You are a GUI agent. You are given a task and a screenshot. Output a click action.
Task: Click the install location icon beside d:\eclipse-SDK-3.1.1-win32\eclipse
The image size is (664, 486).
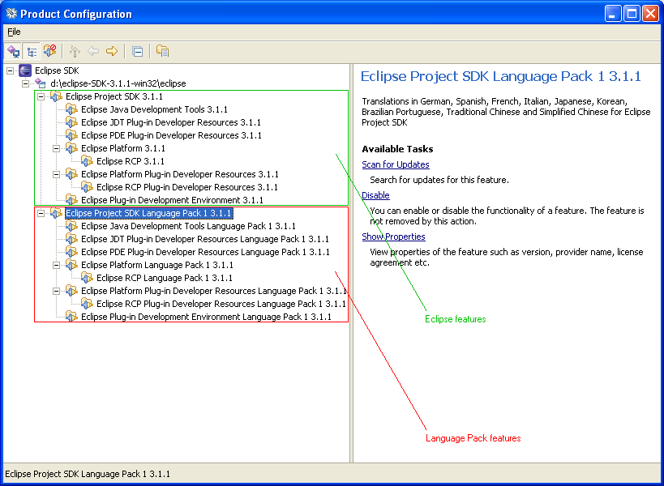pos(41,83)
